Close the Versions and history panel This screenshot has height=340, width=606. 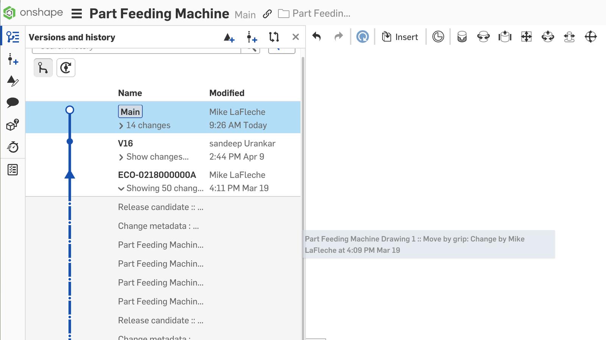(x=295, y=37)
